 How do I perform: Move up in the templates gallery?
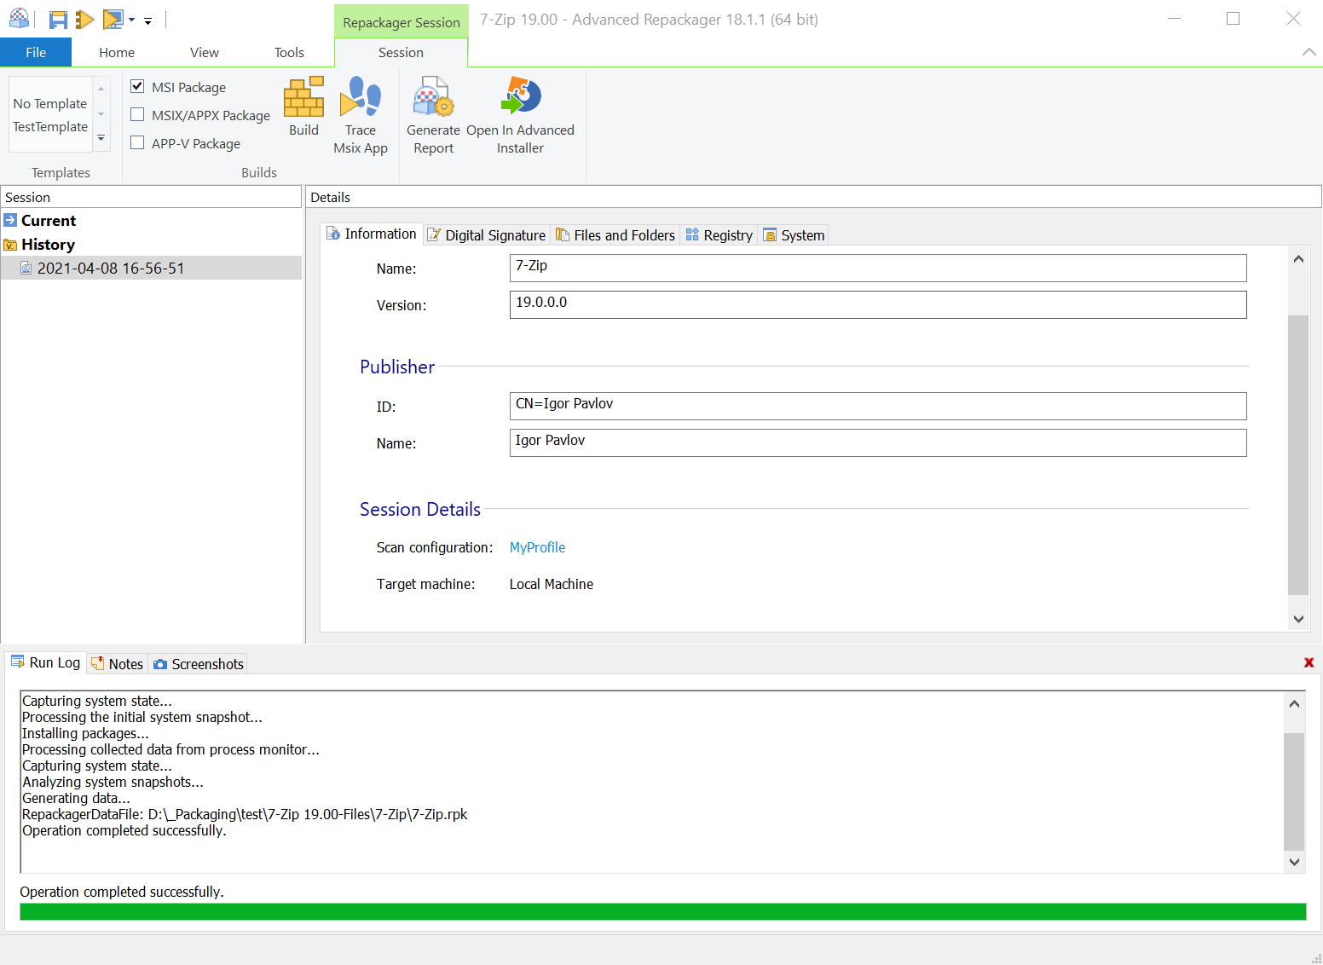[101, 89]
